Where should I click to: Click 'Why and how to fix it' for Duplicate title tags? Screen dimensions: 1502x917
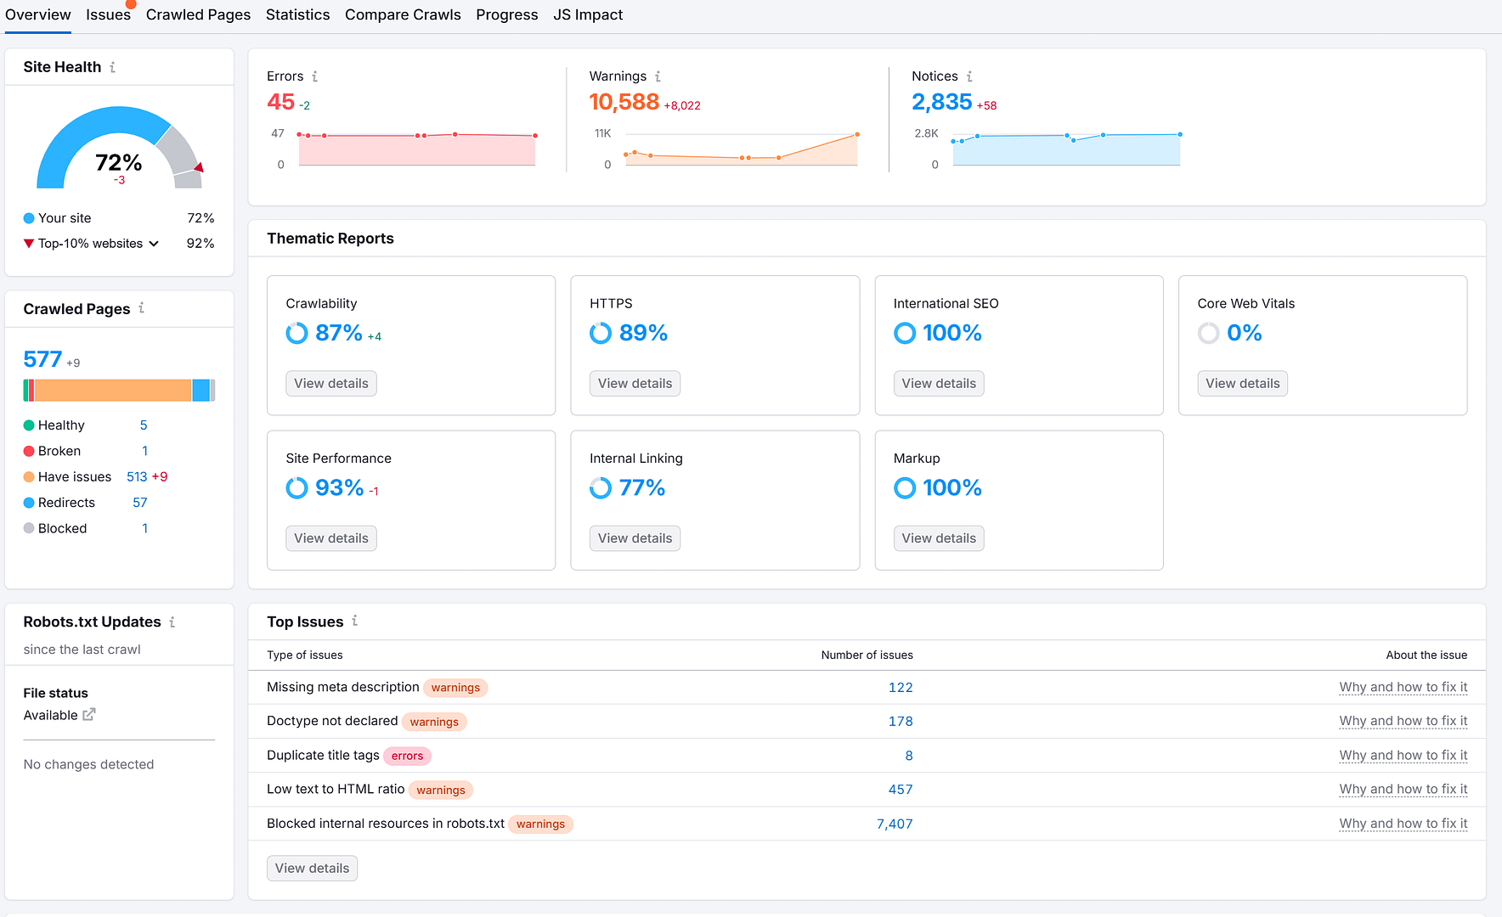click(x=1403, y=756)
